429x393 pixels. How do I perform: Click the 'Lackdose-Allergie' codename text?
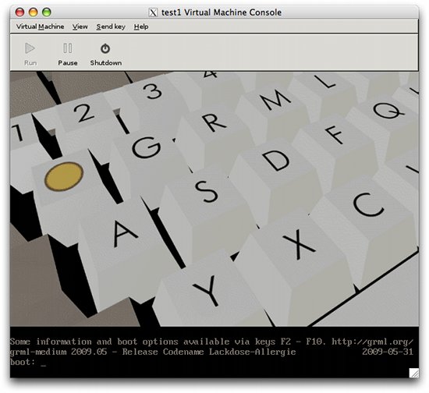(x=252, y=352)
